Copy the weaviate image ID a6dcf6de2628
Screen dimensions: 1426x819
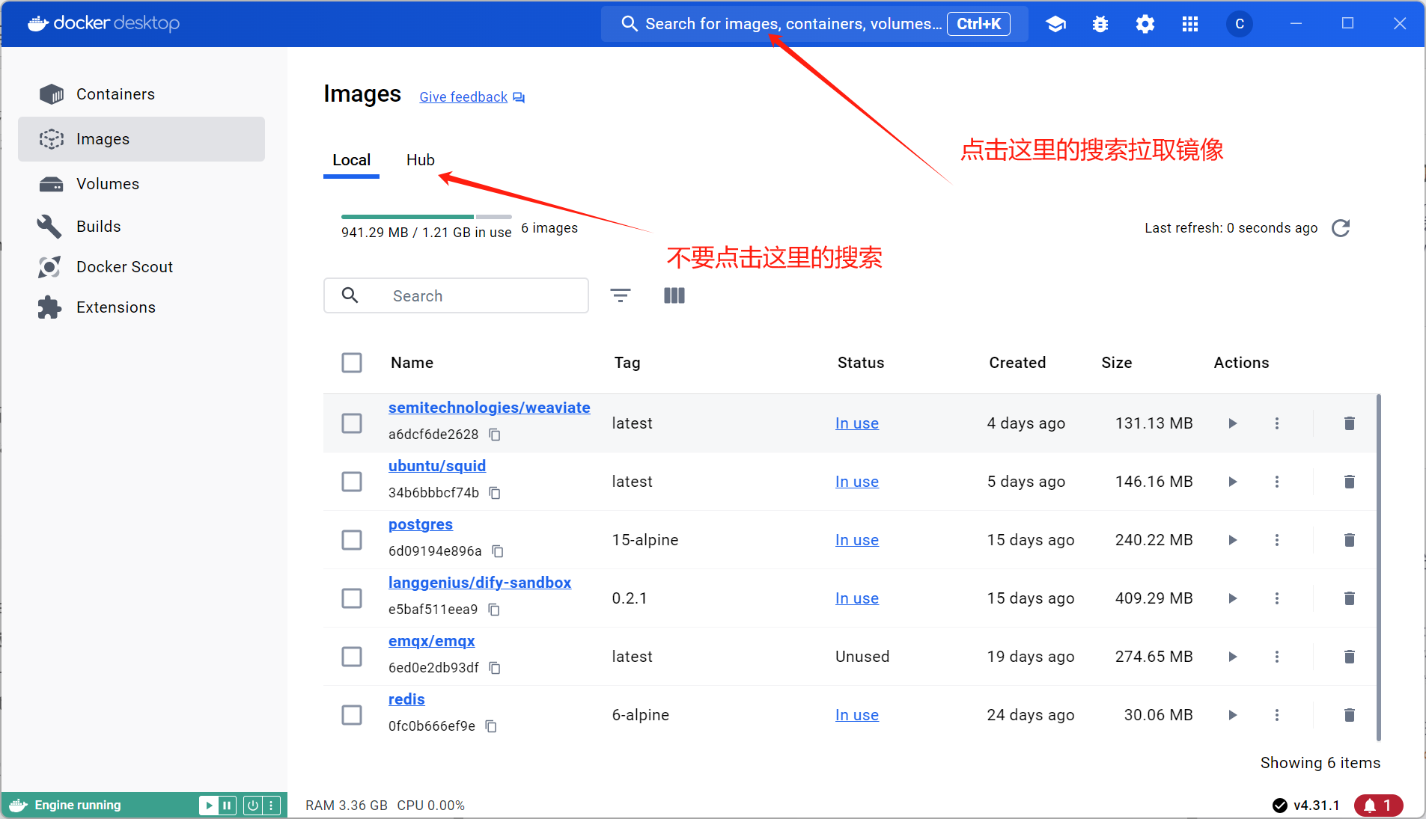[495, 435]
